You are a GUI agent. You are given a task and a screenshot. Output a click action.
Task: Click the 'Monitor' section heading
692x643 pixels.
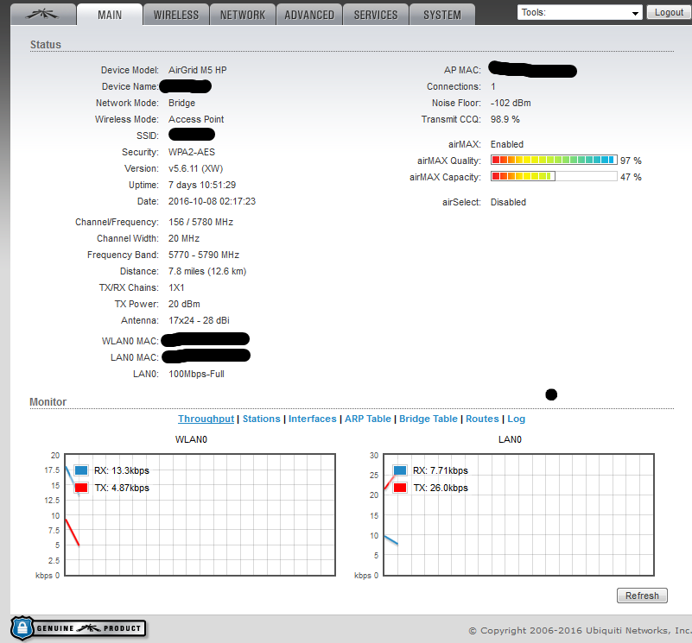pos(48,401)
